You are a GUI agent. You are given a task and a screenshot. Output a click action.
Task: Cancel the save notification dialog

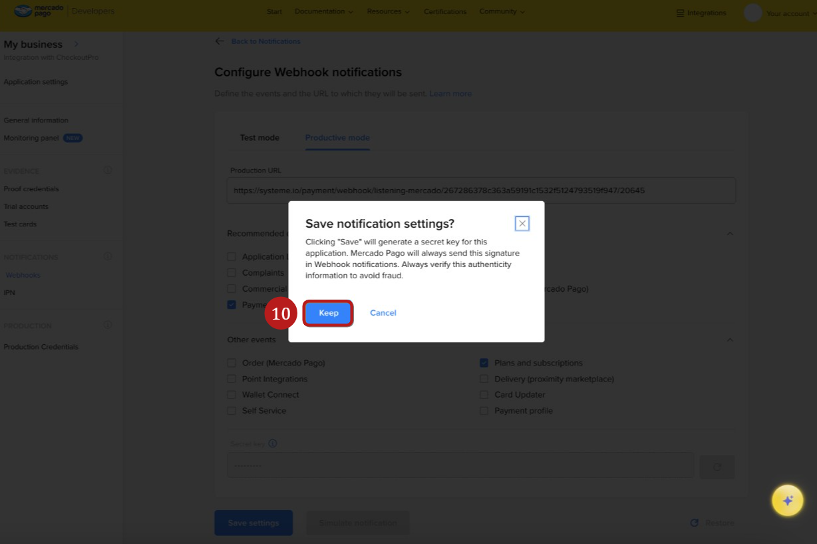tap(383, 313)
